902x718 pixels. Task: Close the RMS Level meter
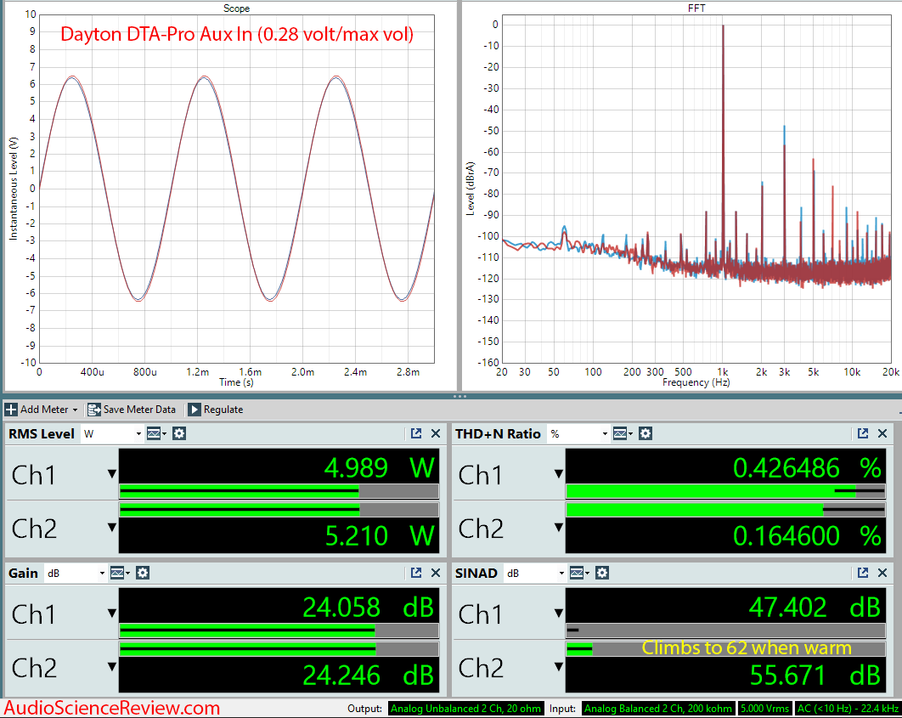436,434
